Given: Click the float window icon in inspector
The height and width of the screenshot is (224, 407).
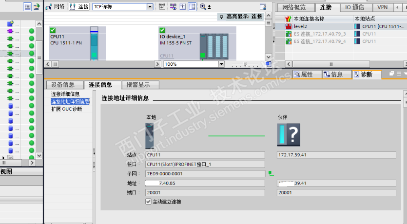Looking at the screenshot, I should (x=392, y=74).
